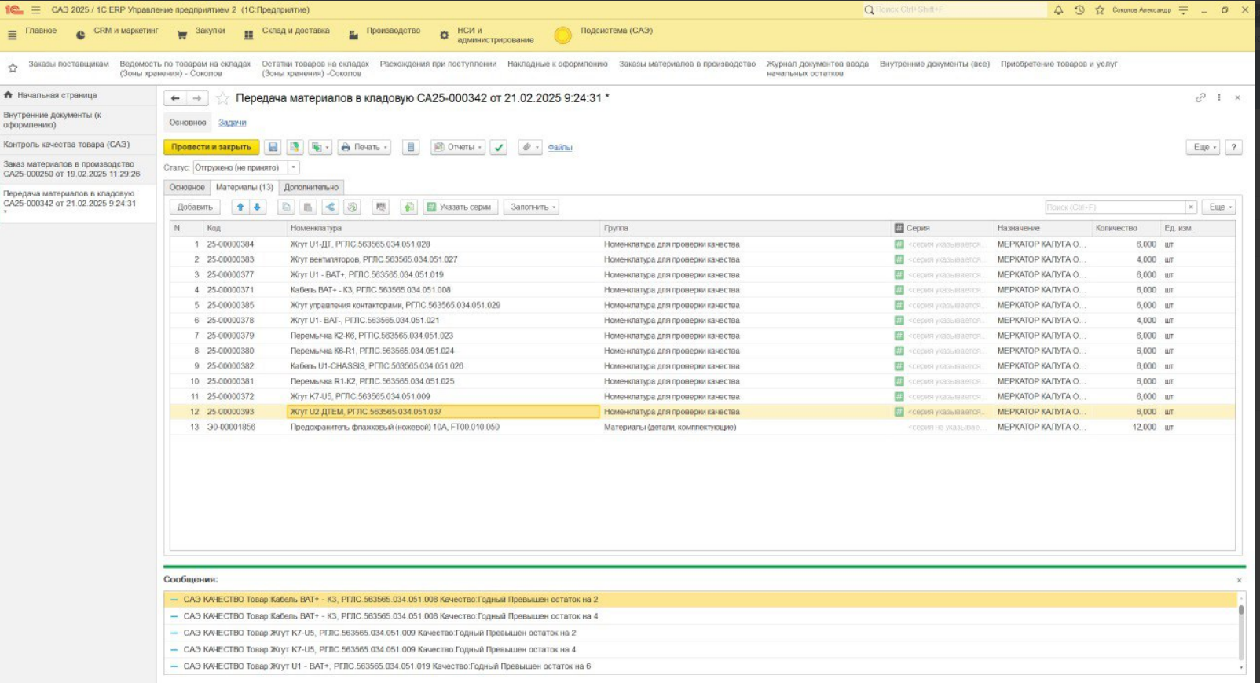Open CRM и маркетинг section
This screenshot has width=1260, height=683.
coord(118,35)
